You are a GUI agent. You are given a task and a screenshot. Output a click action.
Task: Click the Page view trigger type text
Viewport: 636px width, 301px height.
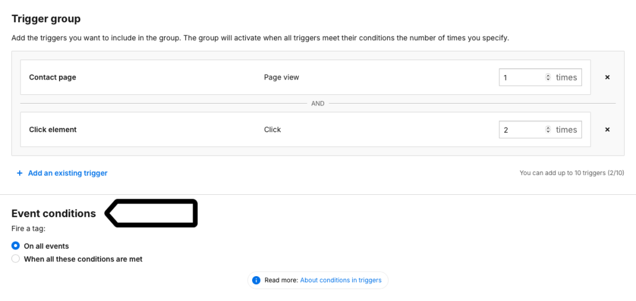[x=281, y=78]
